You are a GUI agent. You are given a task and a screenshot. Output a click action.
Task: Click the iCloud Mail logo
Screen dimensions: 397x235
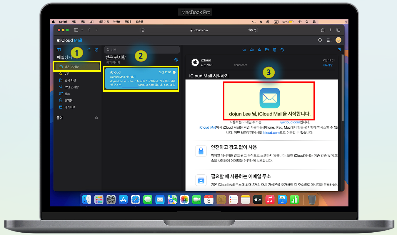pyautogui.click(x=69, y=40)
